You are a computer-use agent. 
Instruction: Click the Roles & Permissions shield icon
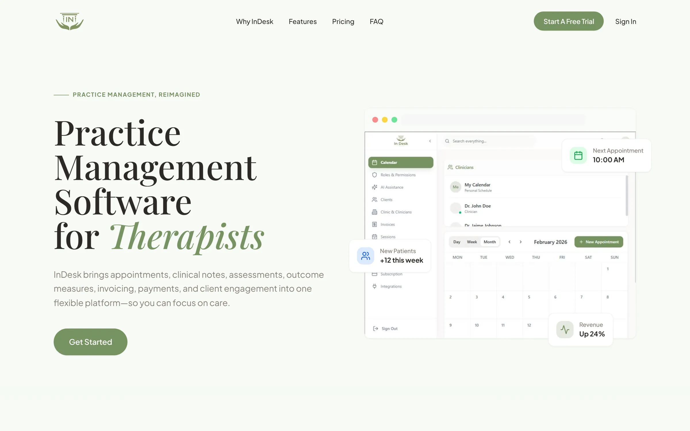click(x=374, y=175)
